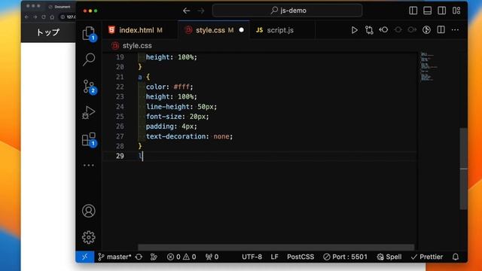482x271 pixels.
Task: Click Port : 5501 Live Server status
Action: (345, 257)
